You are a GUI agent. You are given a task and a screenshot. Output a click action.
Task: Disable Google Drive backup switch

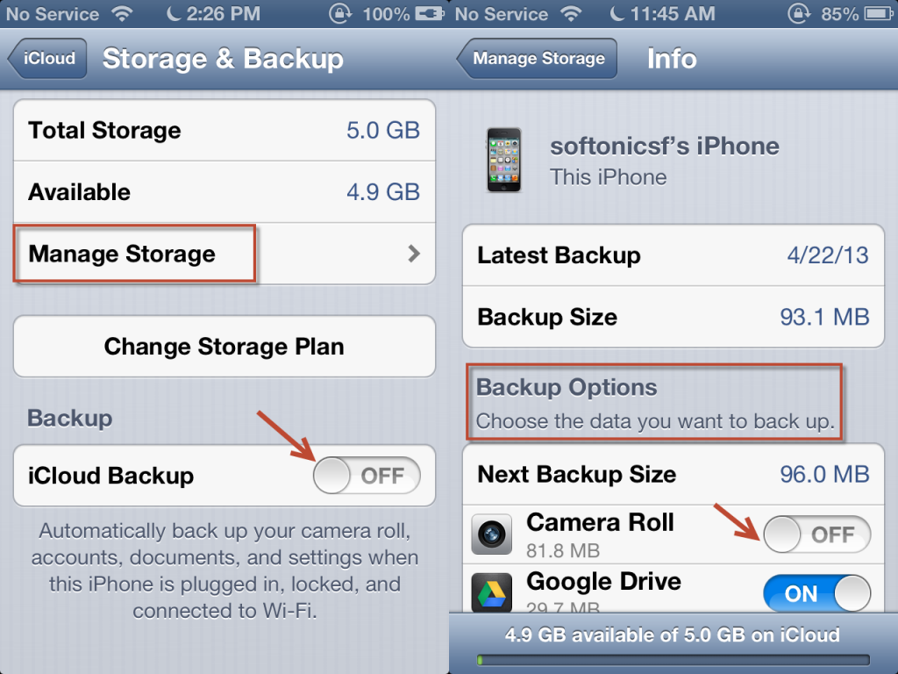(817, 593)
